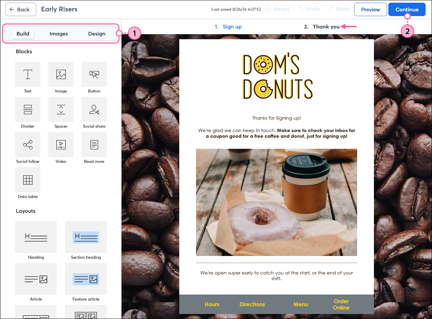The image size is (432, 319).
Task: Insert a Divider block
Action: click(28, 110)
